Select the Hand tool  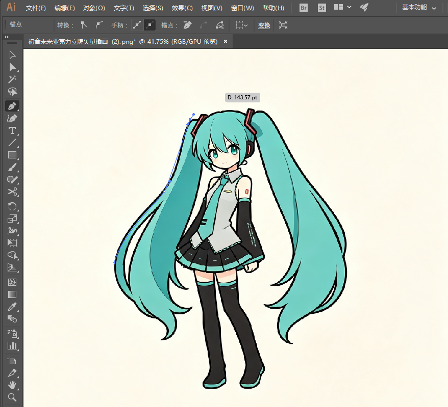(x=12, y=385)
